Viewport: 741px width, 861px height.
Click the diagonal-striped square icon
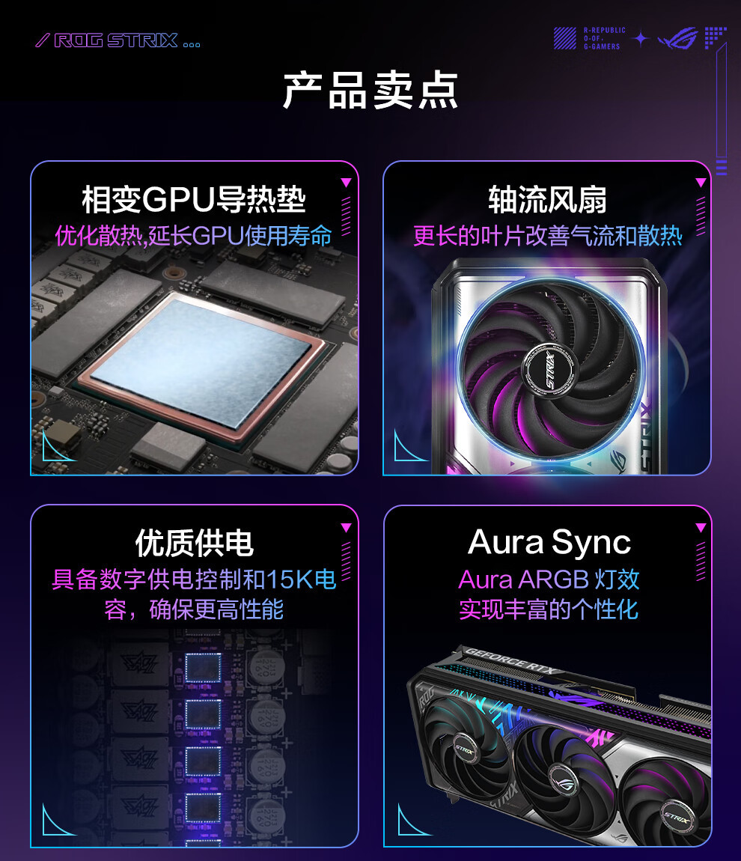565,38
